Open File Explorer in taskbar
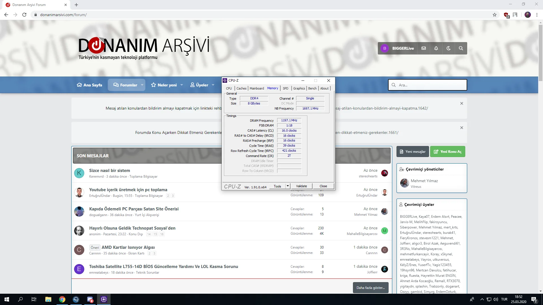This screenshot has height=305, width=543. (48, 299)
